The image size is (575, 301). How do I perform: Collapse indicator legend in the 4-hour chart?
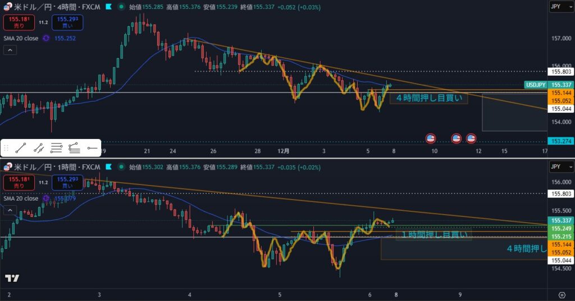(x=10, y=50)
